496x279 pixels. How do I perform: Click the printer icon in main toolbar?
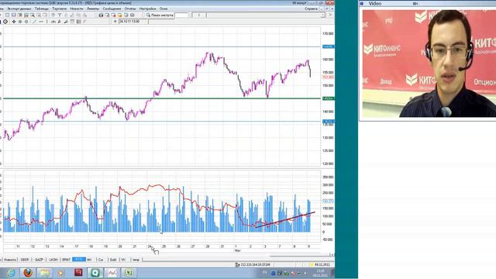click(101, 15)
